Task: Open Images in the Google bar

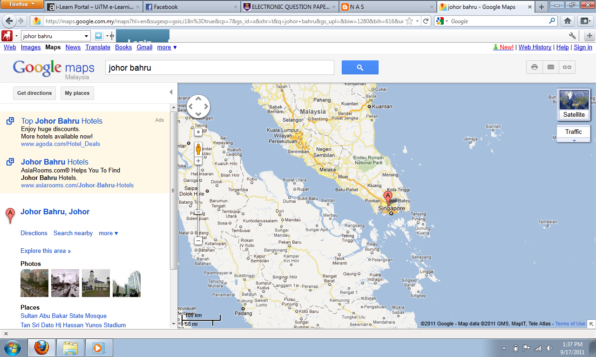Action: tap(31, 47)
